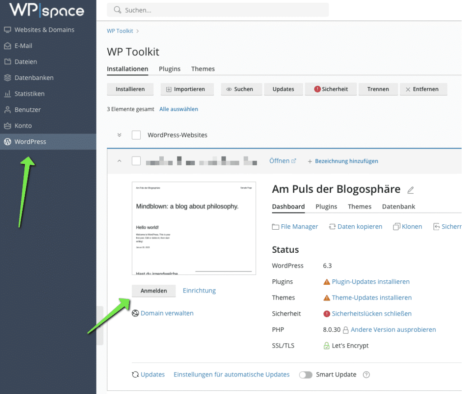462x394 pixels.
Task: Check the checkbox for the blurred site row
Action: (x=136, y=161)
